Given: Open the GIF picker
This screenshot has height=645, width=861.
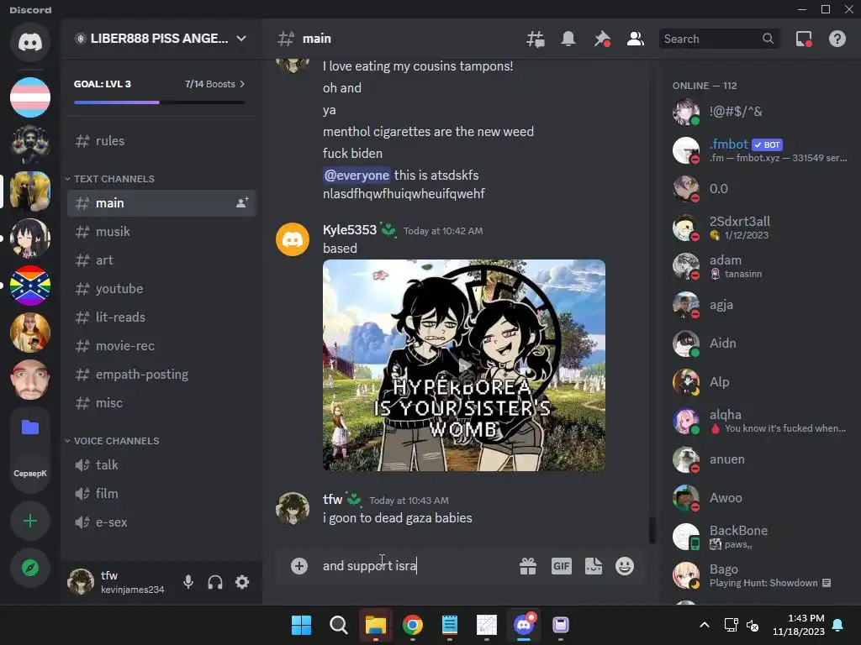Looking at the screenshot, I should tap(561, 566).
